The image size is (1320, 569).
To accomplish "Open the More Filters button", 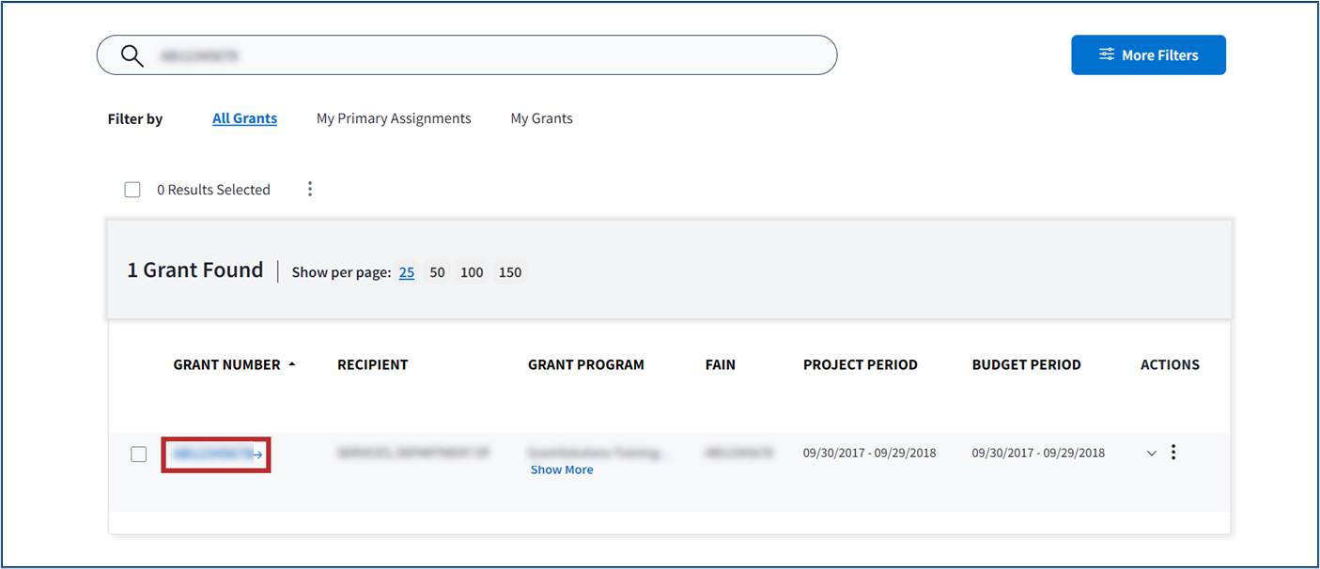I will 1148,55.
